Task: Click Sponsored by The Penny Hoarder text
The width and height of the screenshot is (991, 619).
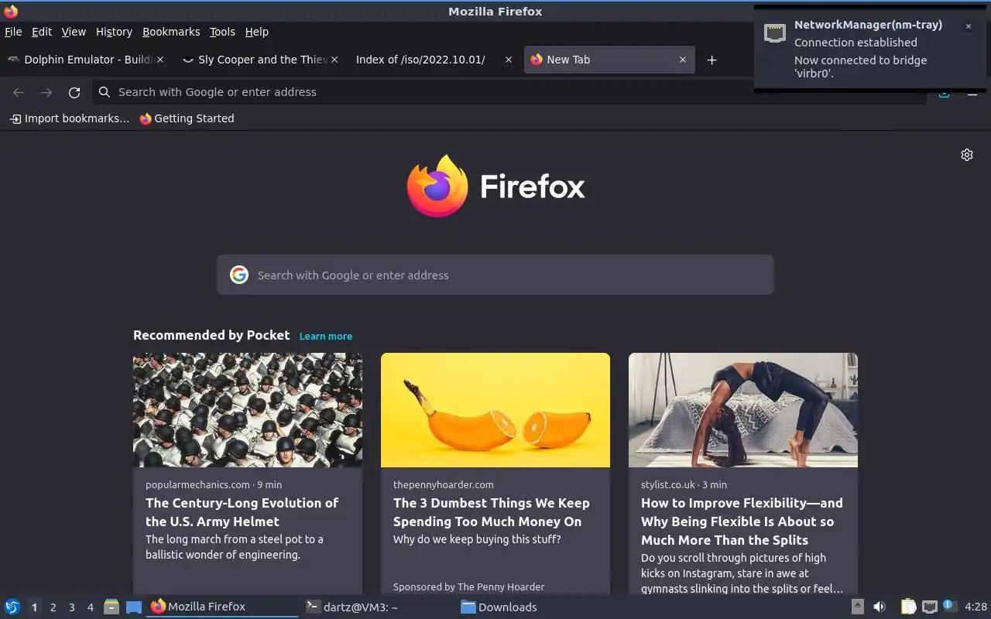Action: (x=468, y=587)
